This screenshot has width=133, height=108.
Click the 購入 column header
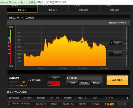(96, 98)
